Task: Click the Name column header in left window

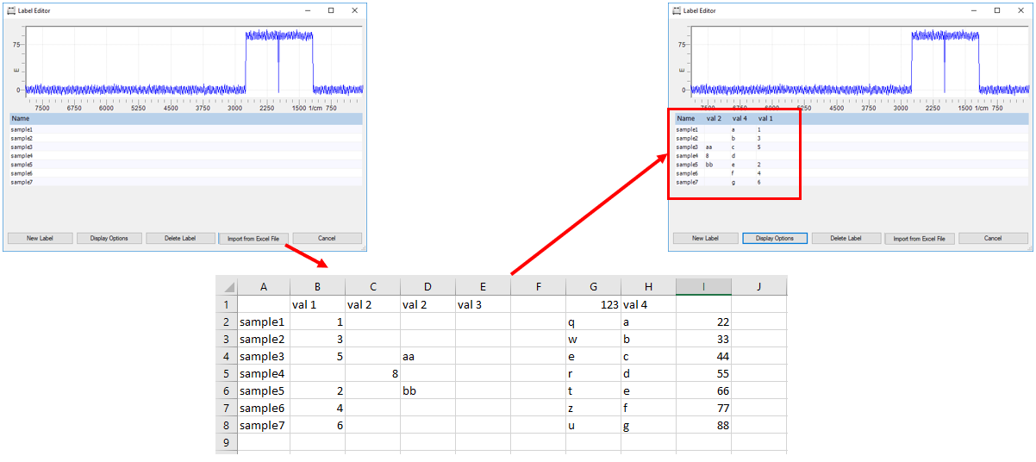Action: (20, 118)
